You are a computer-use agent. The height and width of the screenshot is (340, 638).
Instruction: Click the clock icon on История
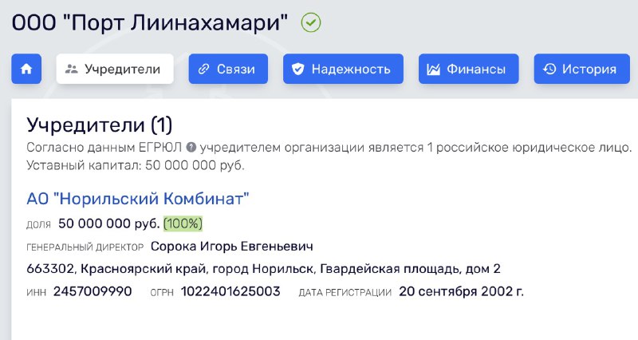click(549, 69)
